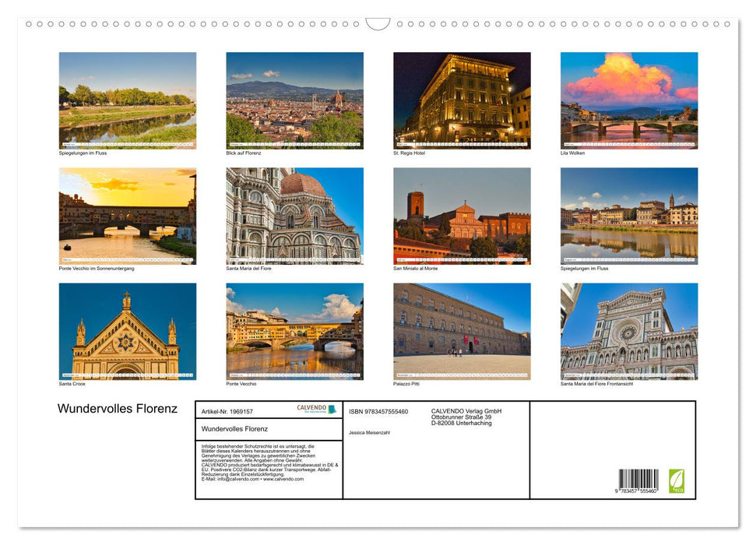
Task: View the 'St. Regis Hotel' night photo
Action: (462, 100)
